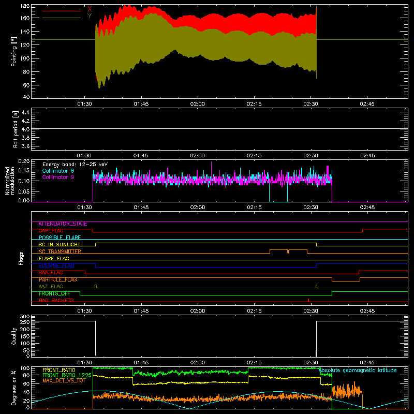Image resolution: width=414 pixels, height=414 pixels.
Task: Click the POSSIBLE_FLARE flag label
Action: [60, 238]
